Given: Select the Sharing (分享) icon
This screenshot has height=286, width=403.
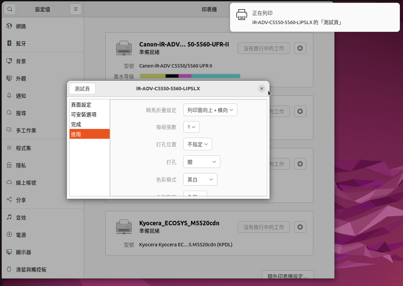Looking at the screenshot, I should [9, 199].
